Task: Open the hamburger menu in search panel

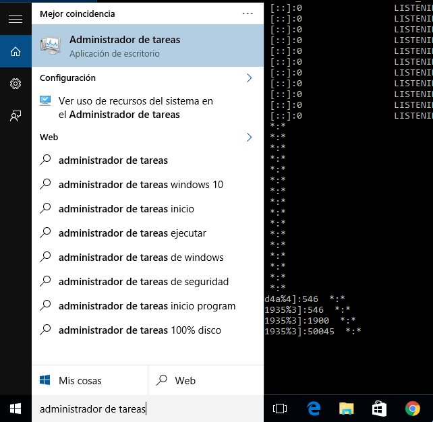Action: coord(16,20)
